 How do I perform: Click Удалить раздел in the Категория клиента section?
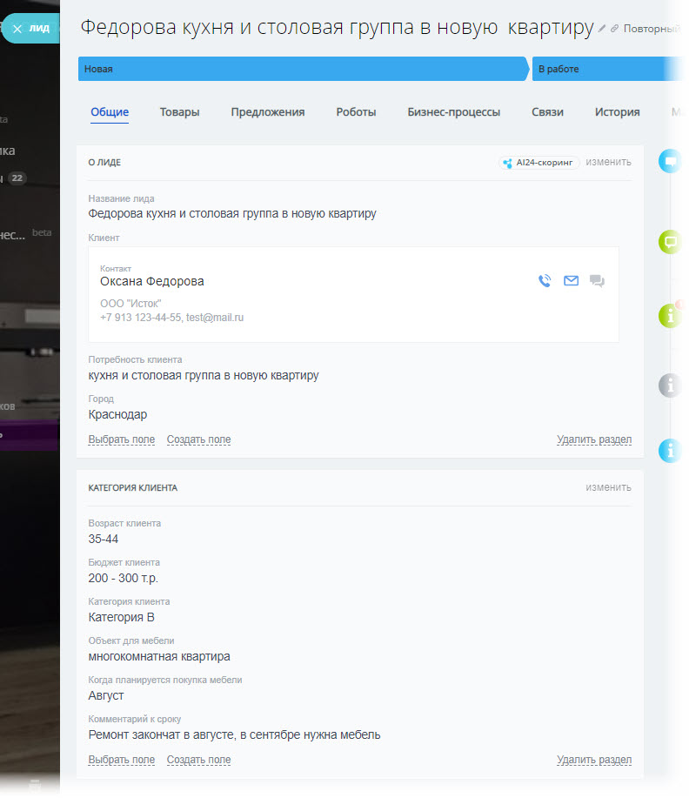point(594,760)
